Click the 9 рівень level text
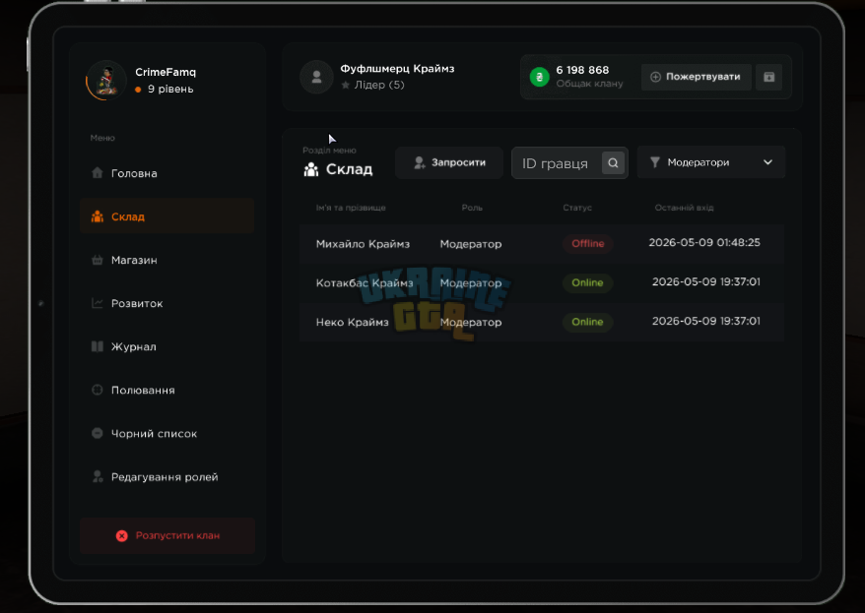Viewport: 865px width, 613px height. click(170, 90)
